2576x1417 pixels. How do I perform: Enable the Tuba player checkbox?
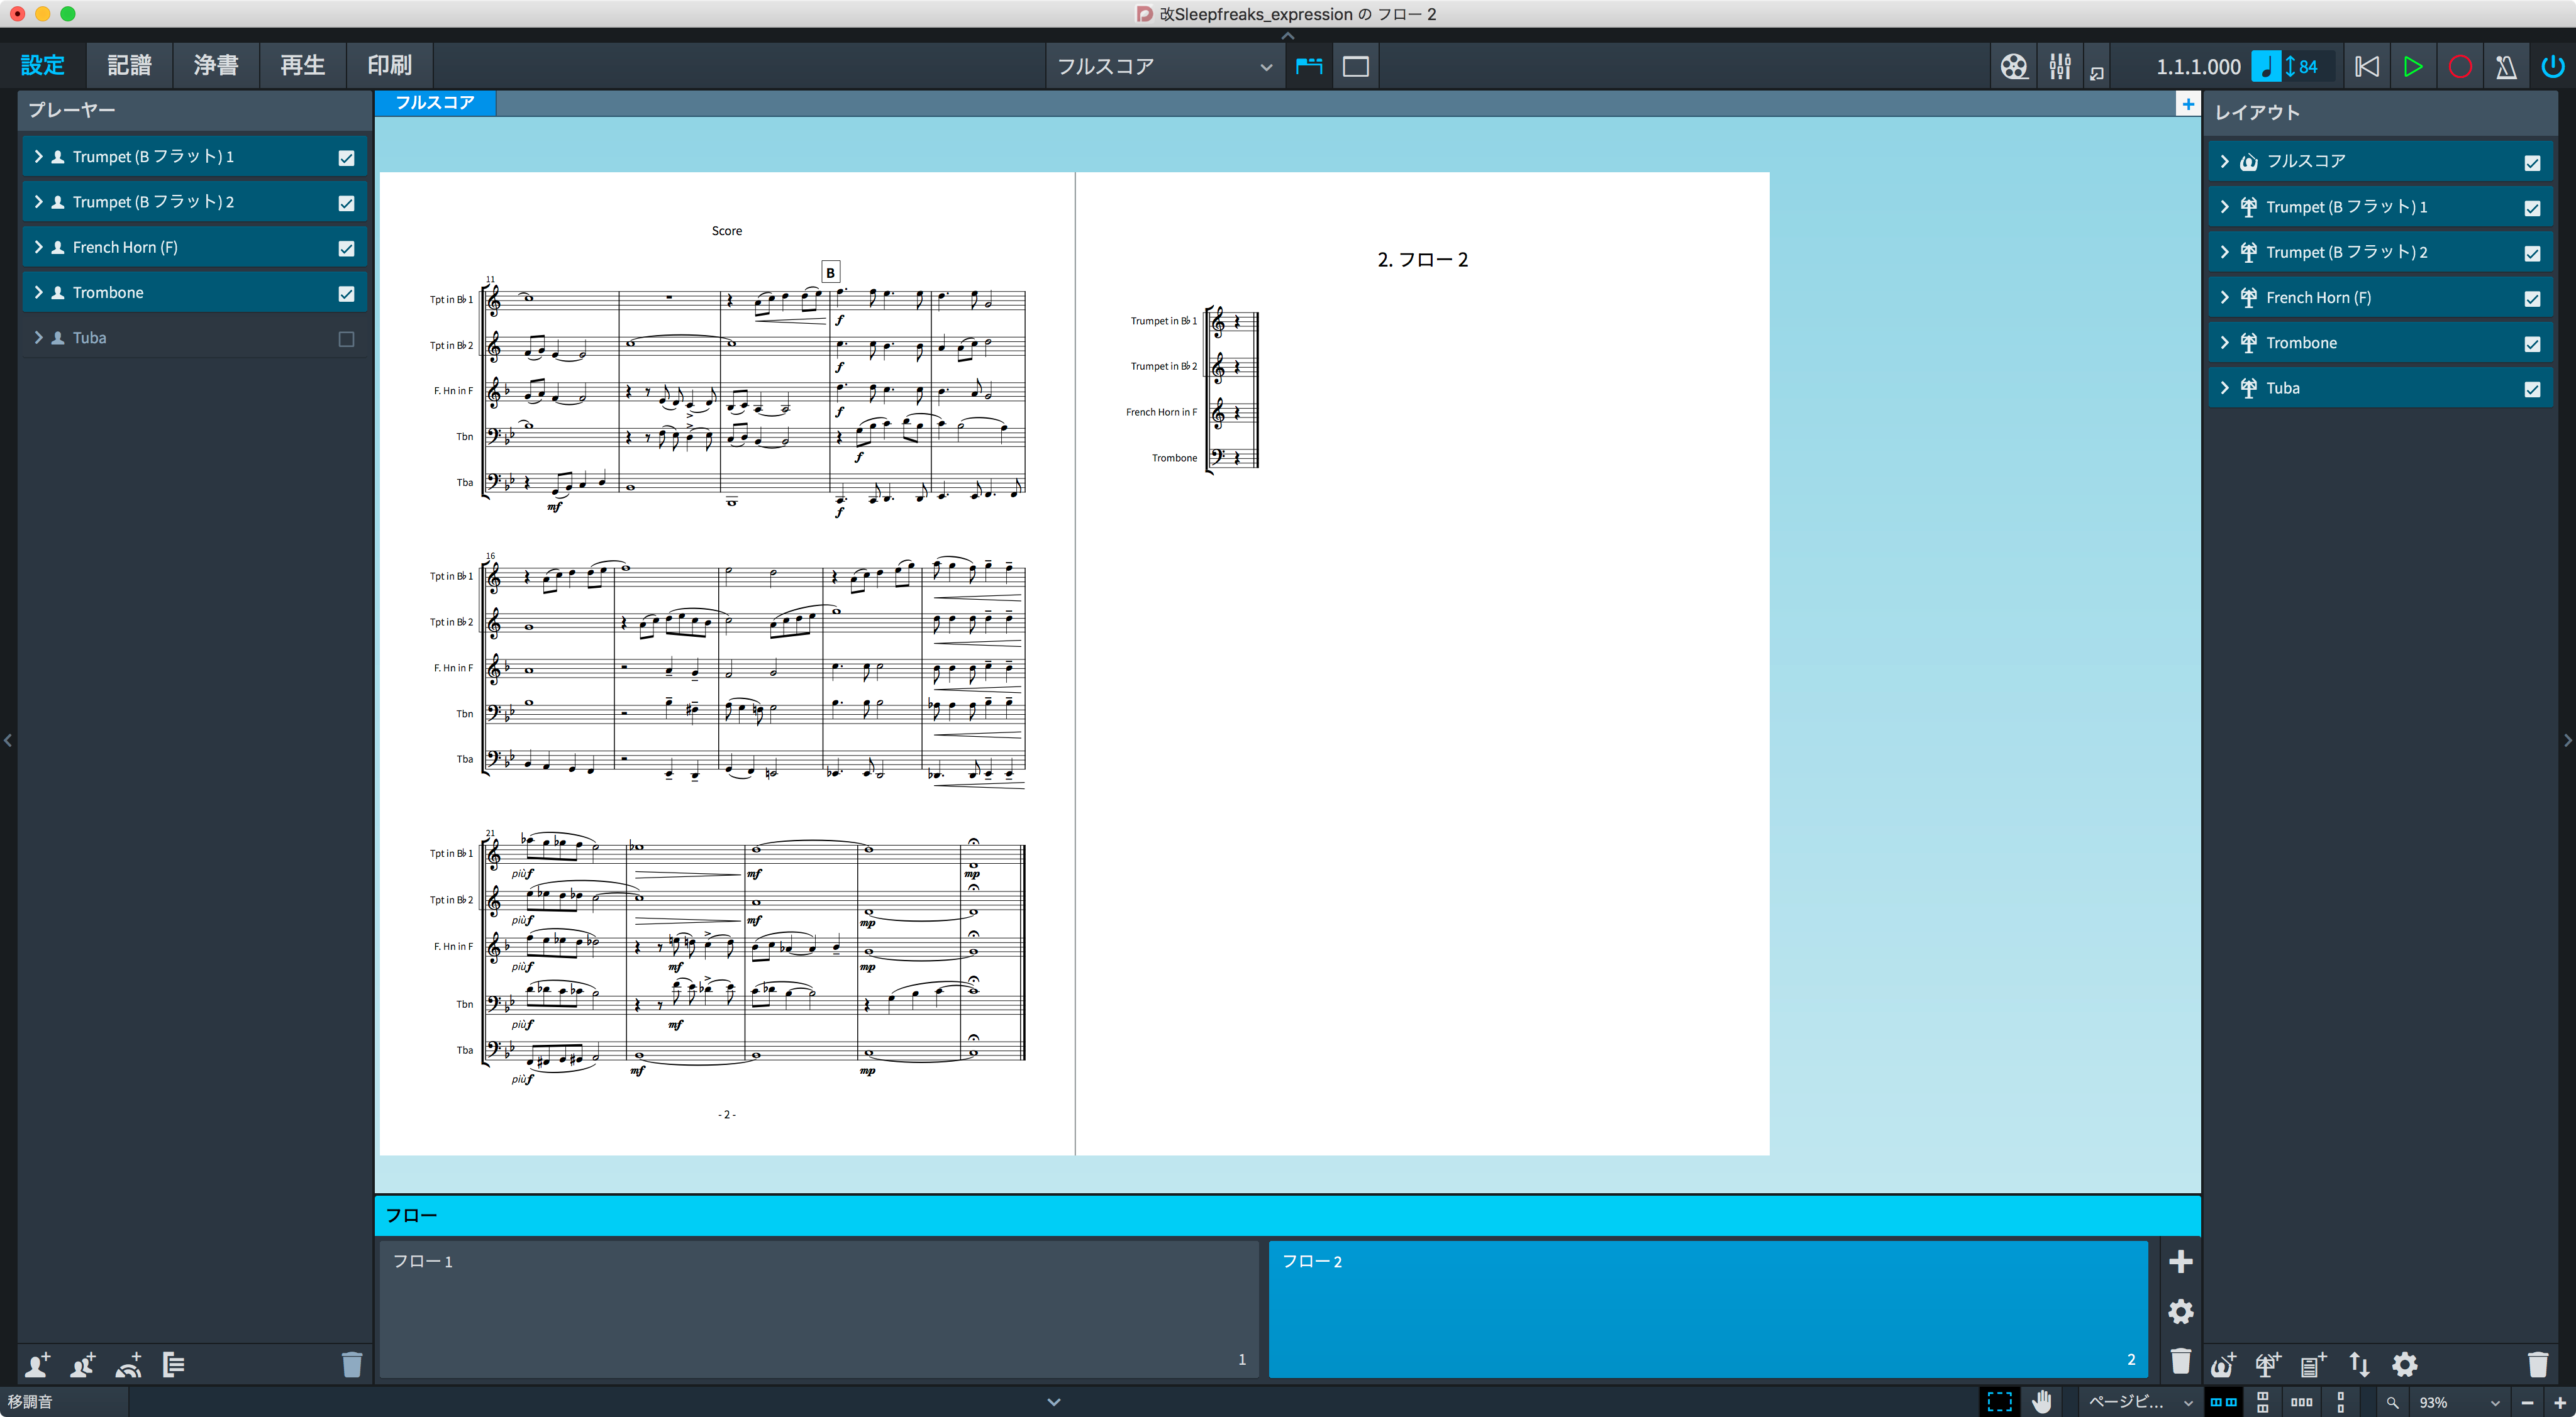pyautogui.click(x=346, y=339)
